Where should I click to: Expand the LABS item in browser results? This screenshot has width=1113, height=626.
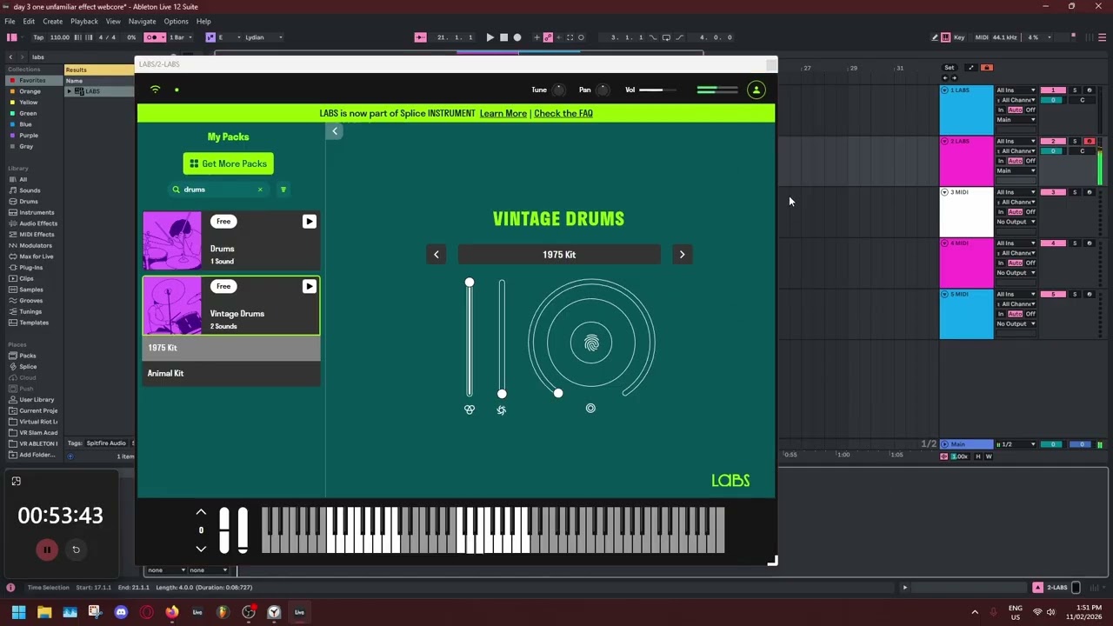point(70,91)
